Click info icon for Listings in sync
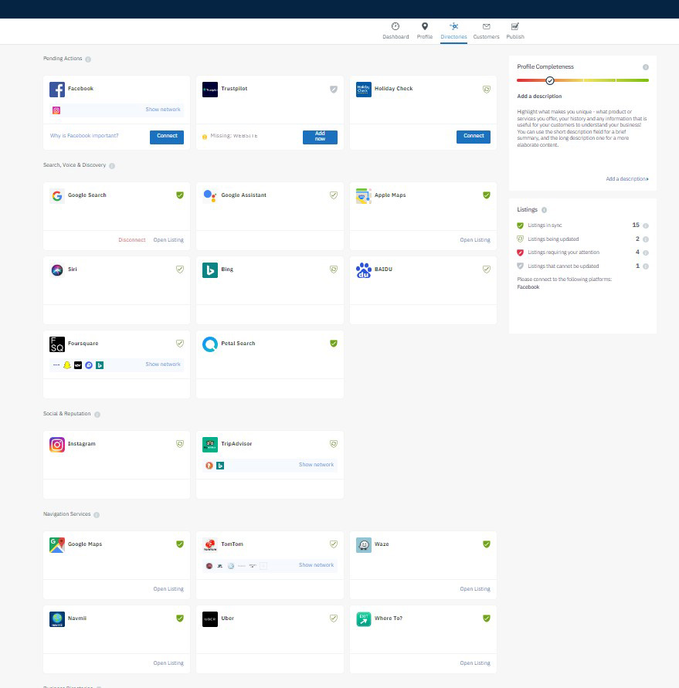 click(x=645, y=226)
